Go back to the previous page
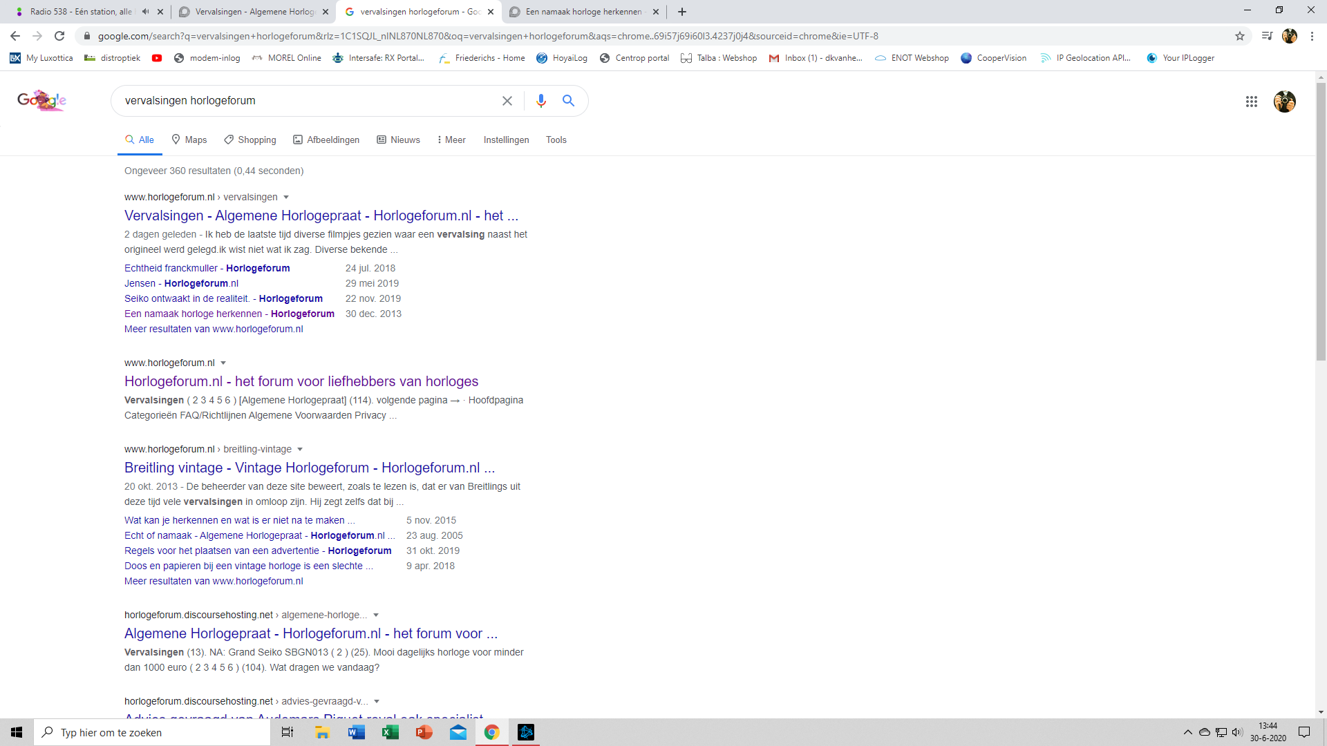1327x746 pixels. [x=15, y=36]
